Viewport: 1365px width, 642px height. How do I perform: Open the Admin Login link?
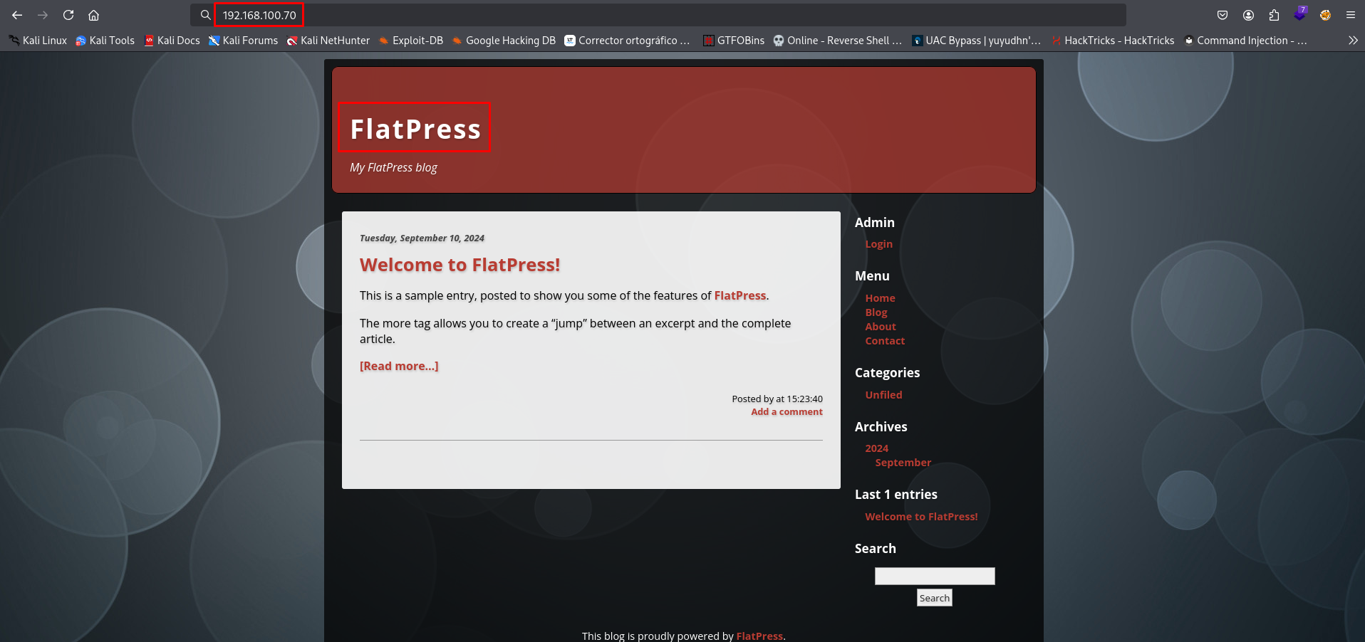point(878,244)
